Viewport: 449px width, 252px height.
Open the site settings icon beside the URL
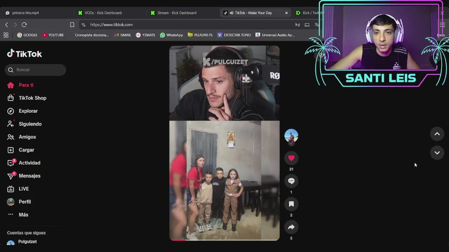83,24
